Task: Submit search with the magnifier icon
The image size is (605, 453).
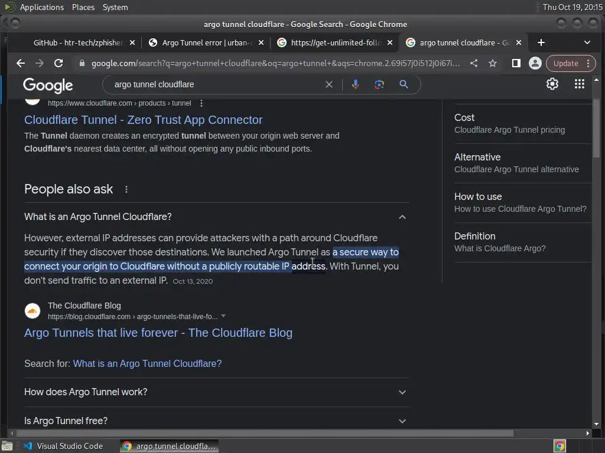Action: coord(404,84)
